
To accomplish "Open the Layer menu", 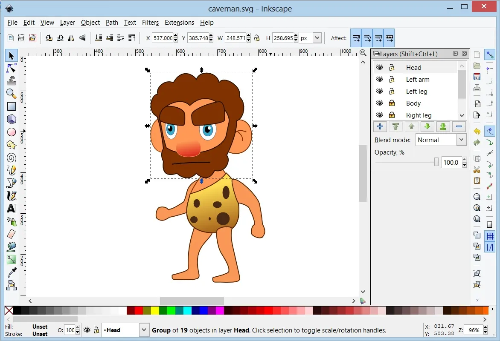I will [67, 23].
